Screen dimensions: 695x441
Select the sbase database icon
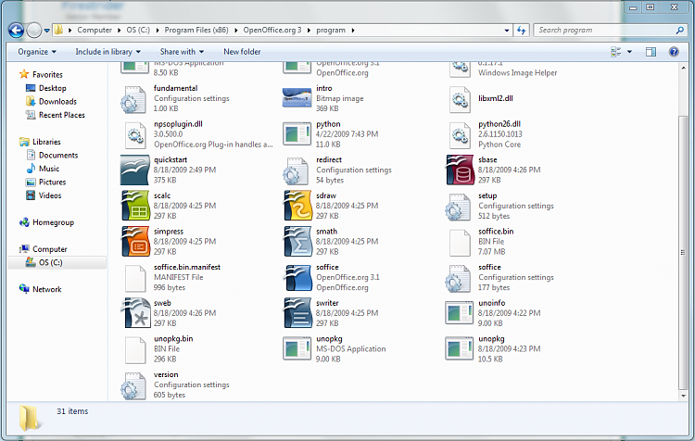(x=460, y=170)
